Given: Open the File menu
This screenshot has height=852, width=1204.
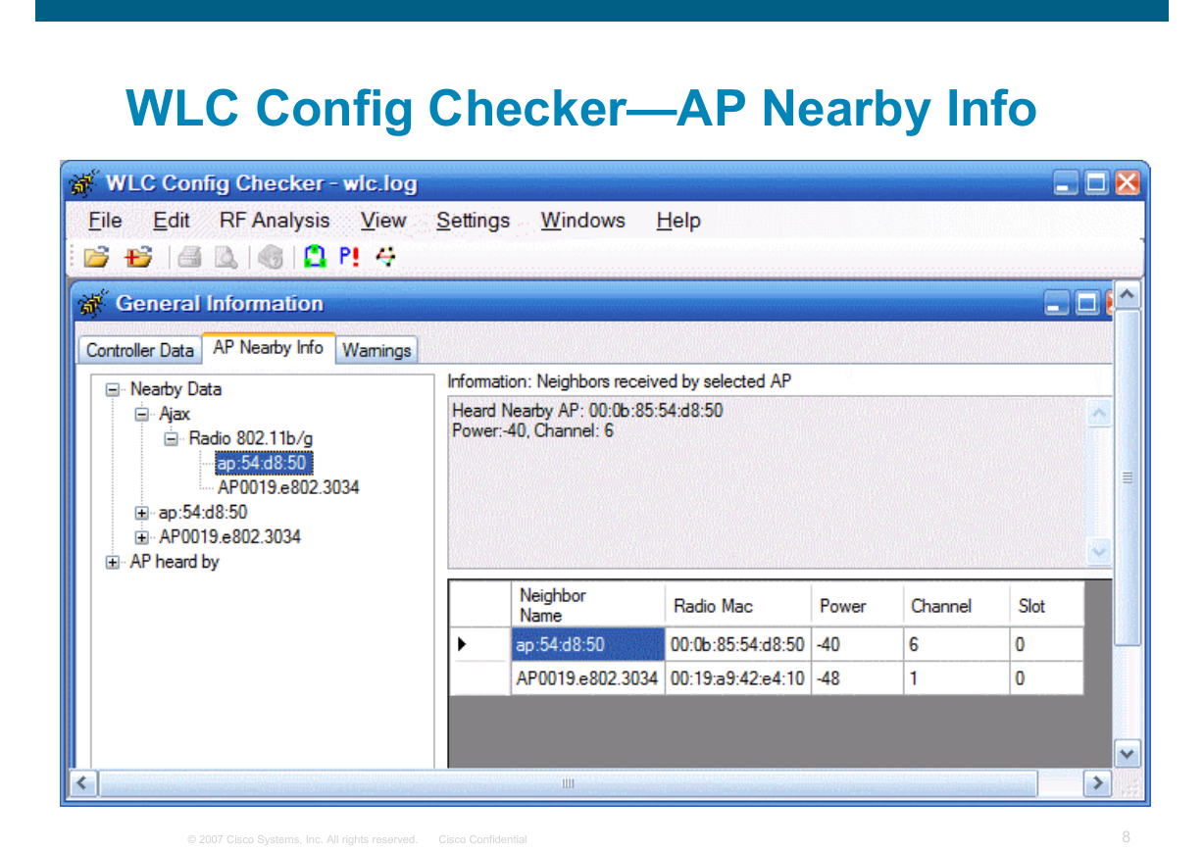Looking at the screenshot, I should 105,221.
